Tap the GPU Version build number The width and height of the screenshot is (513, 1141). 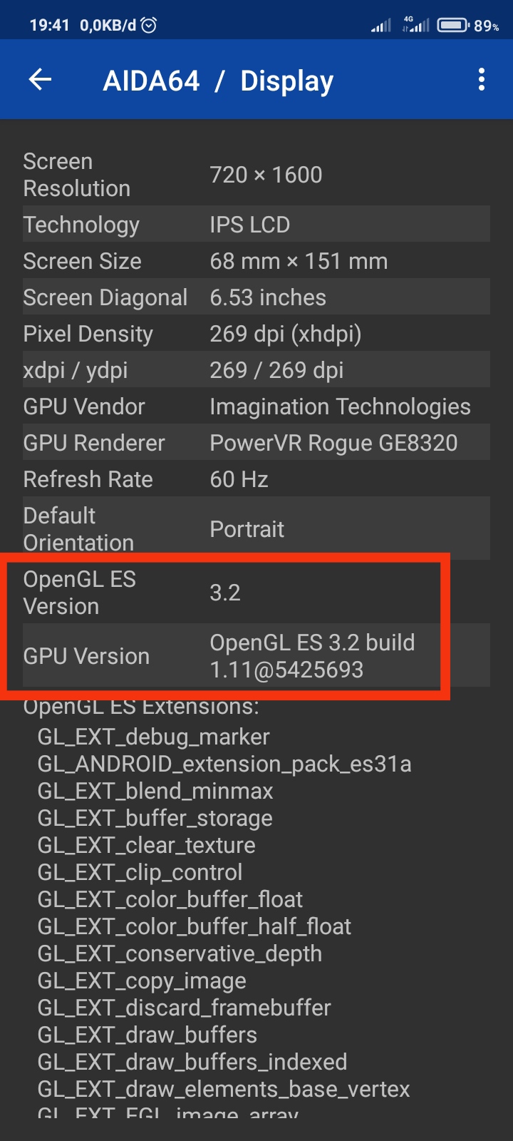tap(286, 670)
